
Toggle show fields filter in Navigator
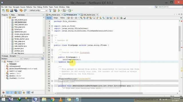(8, 92)
